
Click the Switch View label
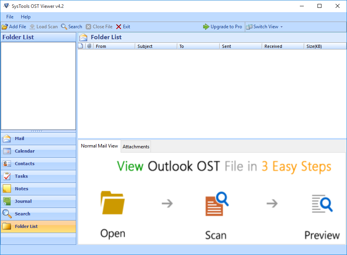point(266,27)
